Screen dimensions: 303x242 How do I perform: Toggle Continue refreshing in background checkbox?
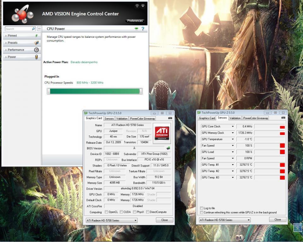click(x=202, y=212)
